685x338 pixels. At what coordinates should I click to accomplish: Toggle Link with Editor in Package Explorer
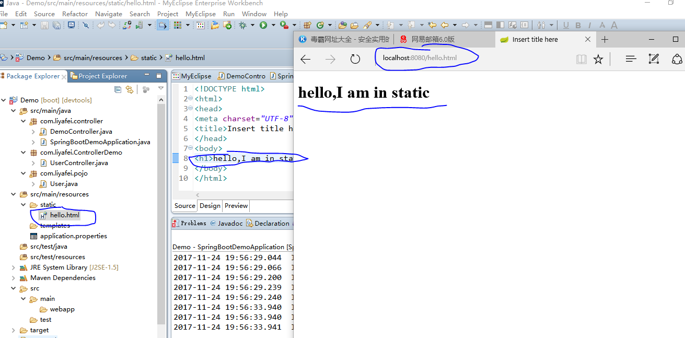tap(130, 90)
